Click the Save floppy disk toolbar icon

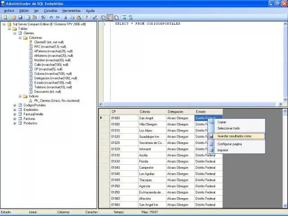click(x=20, y=18)
